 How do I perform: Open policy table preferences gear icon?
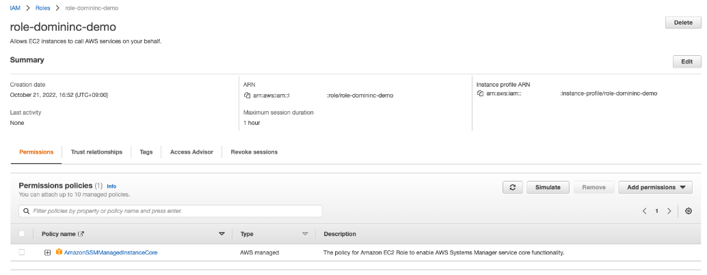click(688, 212)
